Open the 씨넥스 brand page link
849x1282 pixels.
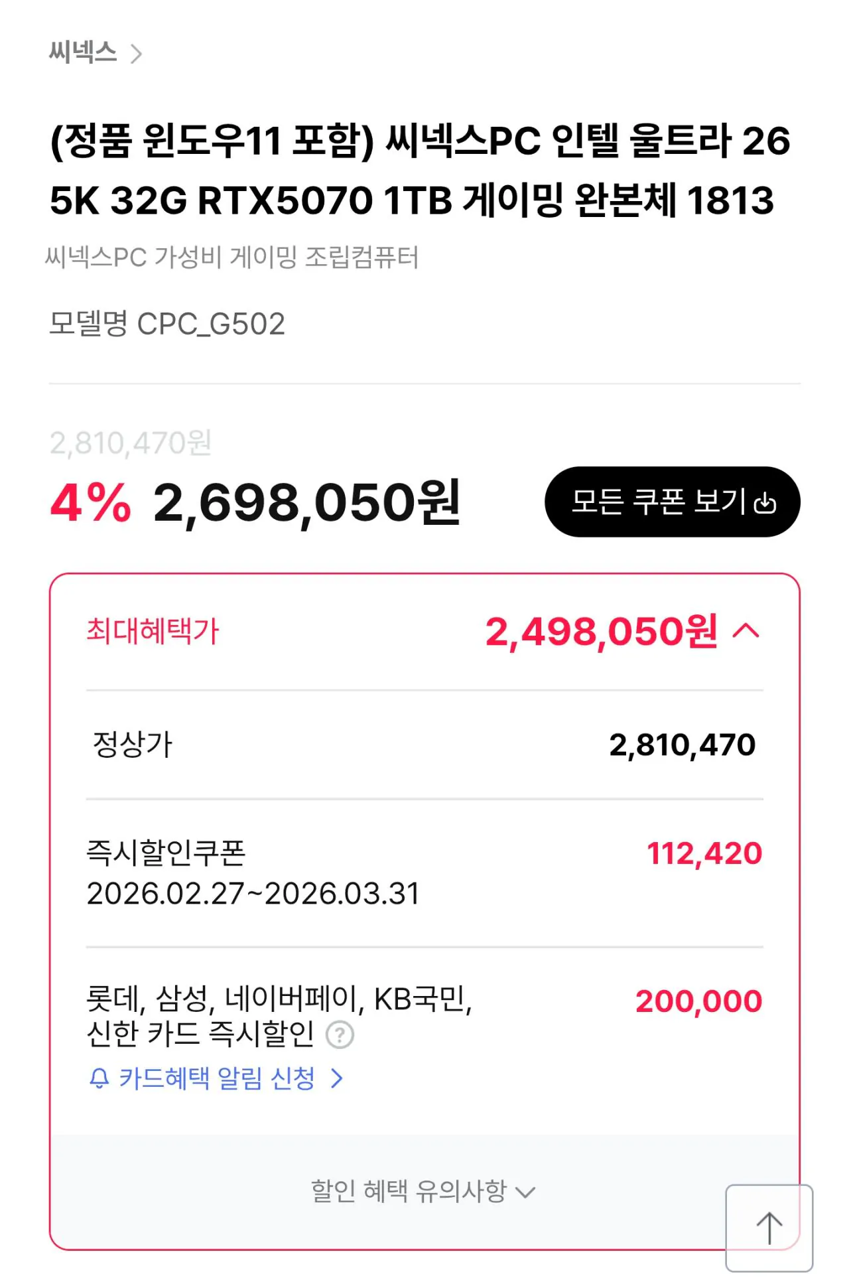[83, 52]
